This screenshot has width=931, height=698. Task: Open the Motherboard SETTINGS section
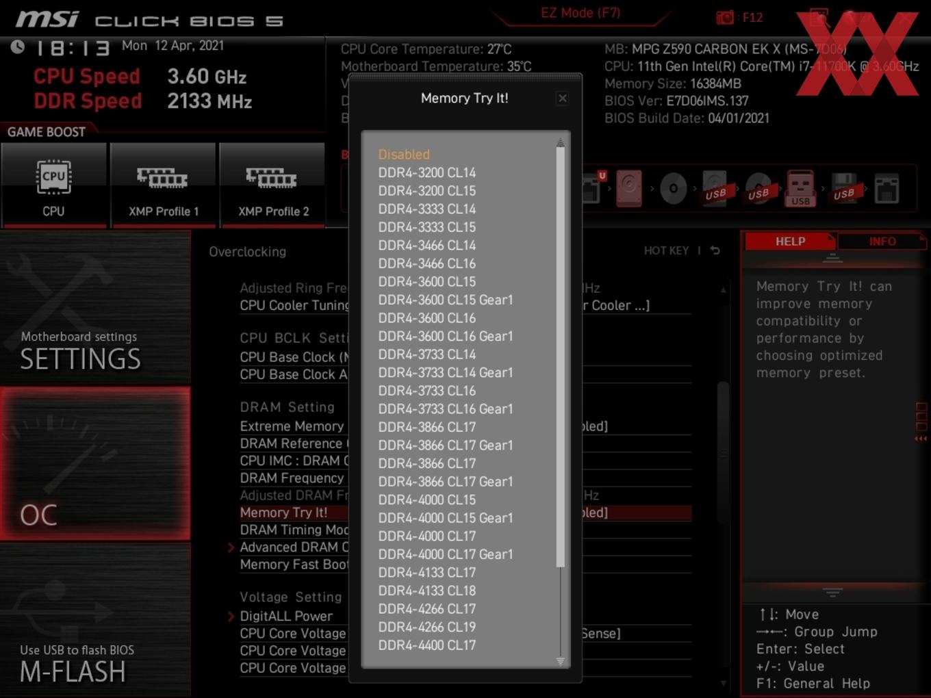coord(95,308)
